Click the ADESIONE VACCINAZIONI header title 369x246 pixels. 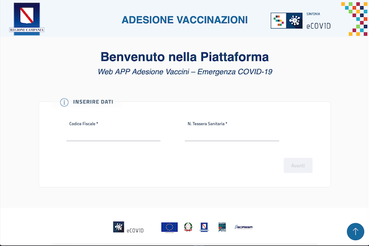pos(185,20)
